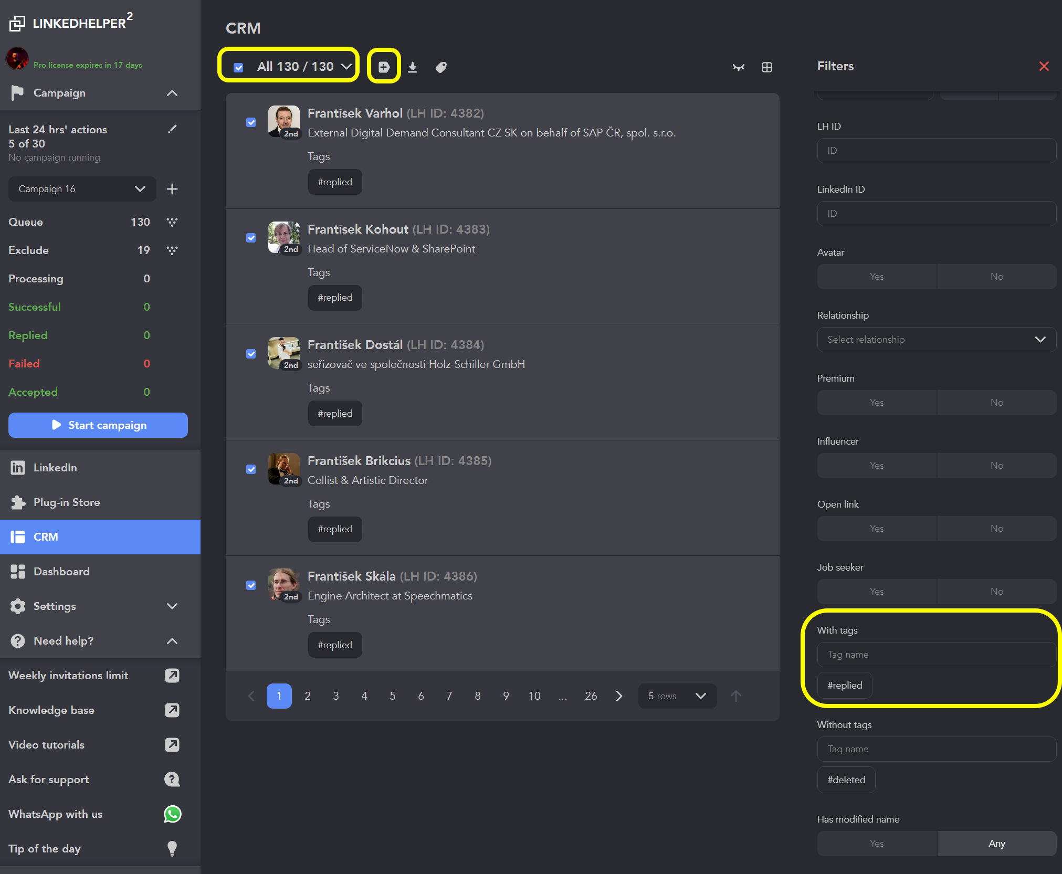Click the LH ID input field
The height and width of the screenshot is (874, 1062).
937,151
